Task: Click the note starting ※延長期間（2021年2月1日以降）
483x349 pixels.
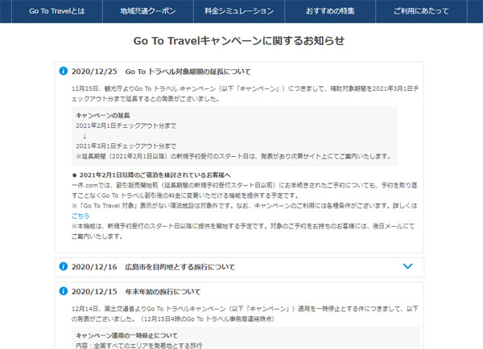Action: (x=233, y=156)
